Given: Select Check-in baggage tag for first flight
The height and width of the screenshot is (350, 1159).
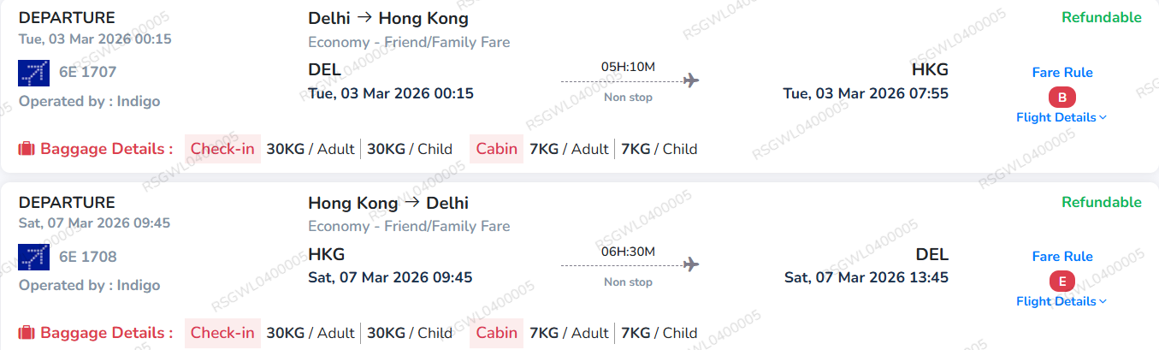Looking at the screenshot, I should pyautogui.click(x=222, y=149).
